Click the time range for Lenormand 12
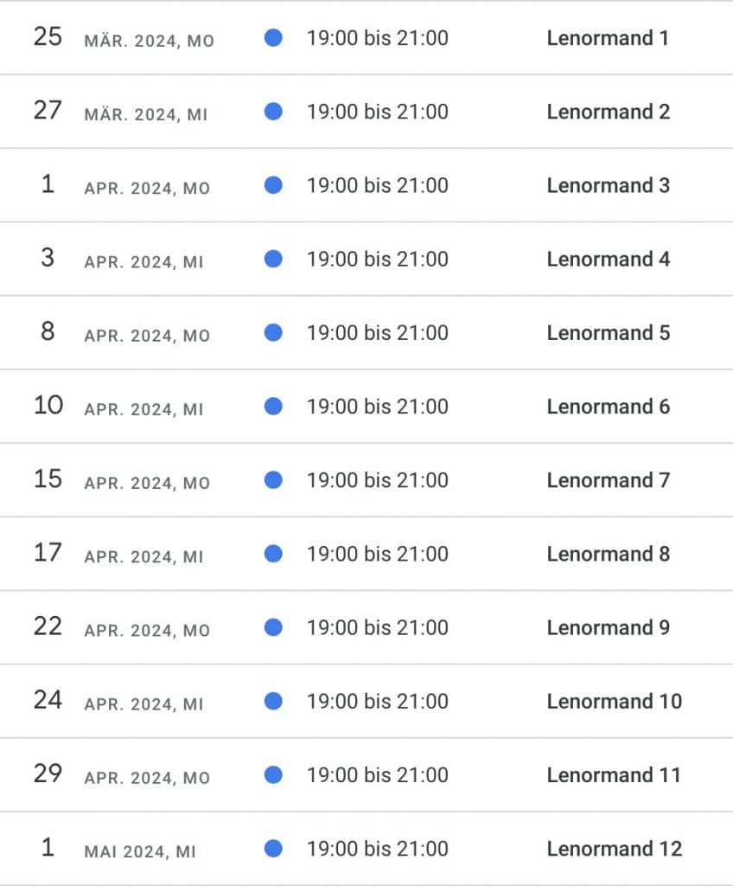Screen dimensions: 733x886 pyautogui.click(x=377, y=848)
